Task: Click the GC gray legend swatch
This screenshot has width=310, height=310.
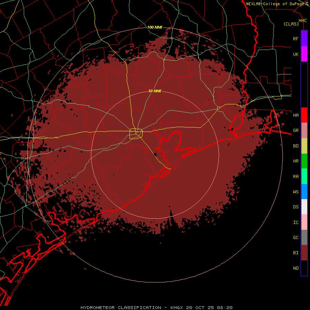Action: pyautogui.click(x=304, y=237)
